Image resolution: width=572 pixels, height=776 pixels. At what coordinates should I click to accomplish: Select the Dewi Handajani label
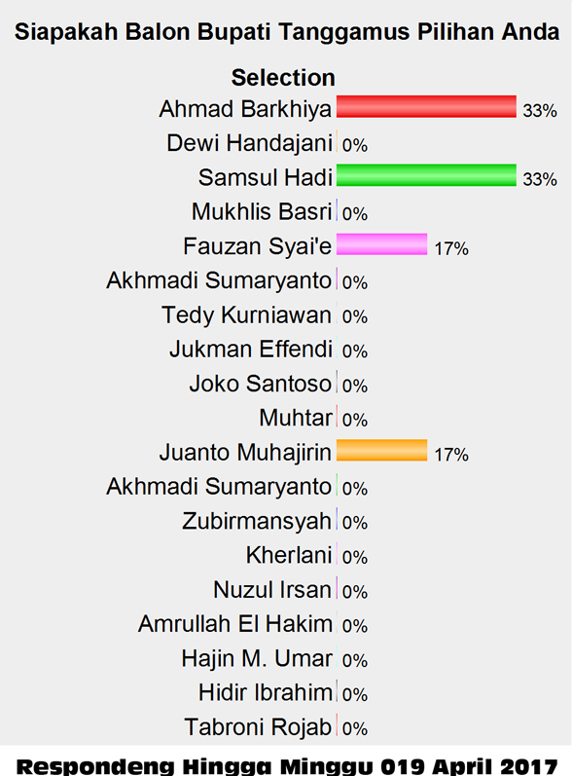pyautogui.click(x=249, y=143)
